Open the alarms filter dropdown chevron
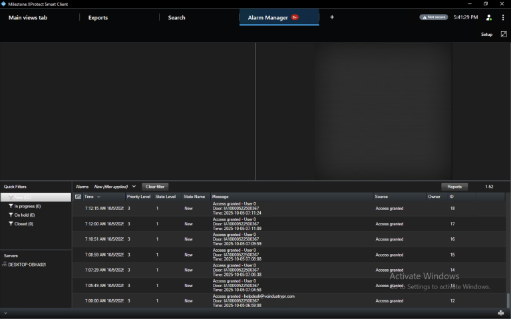 [x=134, y=187]
